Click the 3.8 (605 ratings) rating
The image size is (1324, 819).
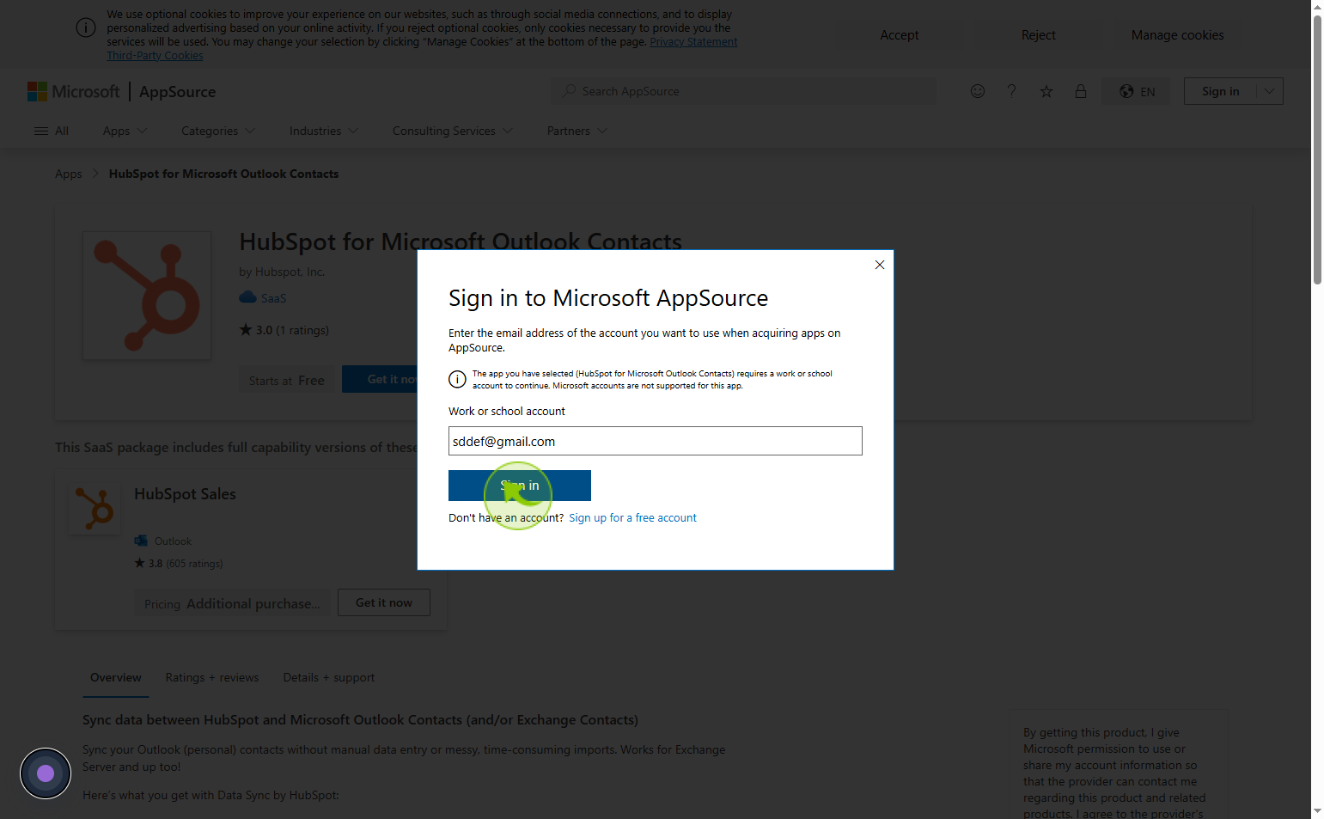coord(179,564)
